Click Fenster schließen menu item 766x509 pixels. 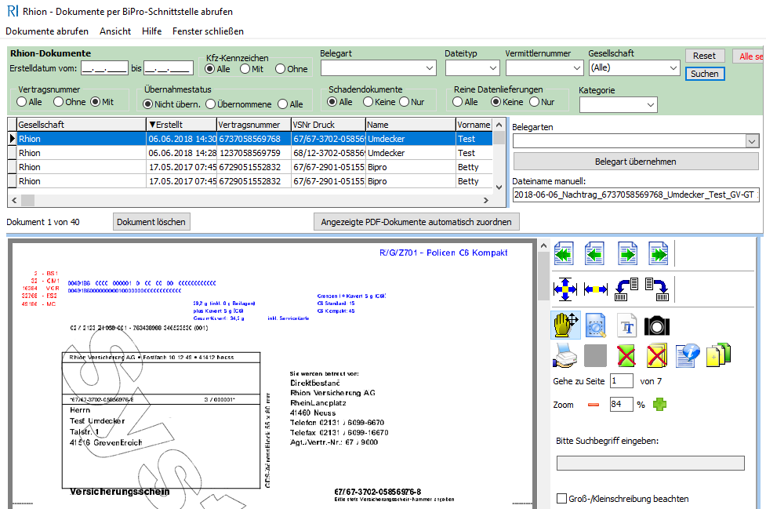pyautogui.click(x=208, y=31)
